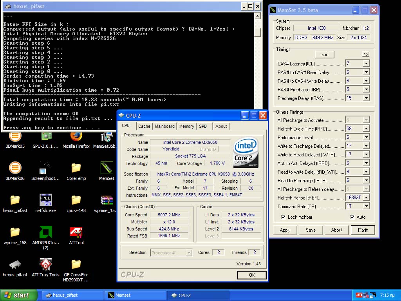
Task: Click the Core Speed value field
Action: coord(169,215)
